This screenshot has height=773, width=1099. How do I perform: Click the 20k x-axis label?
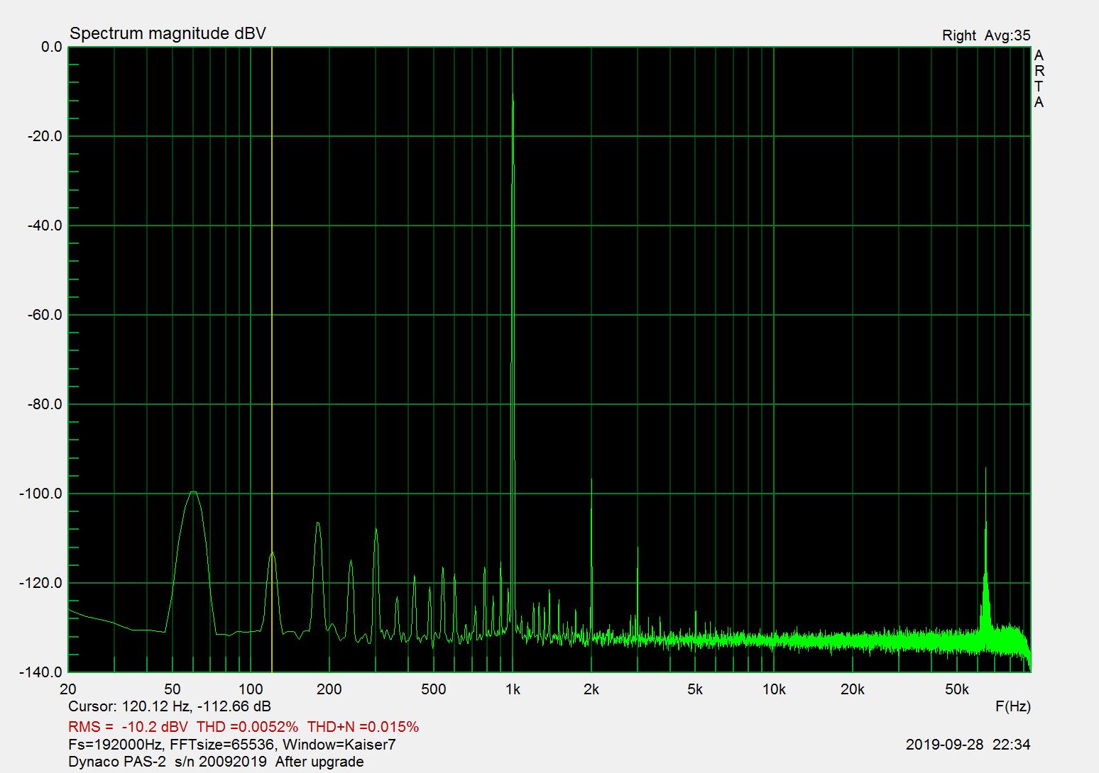click(x=853, y=689)
